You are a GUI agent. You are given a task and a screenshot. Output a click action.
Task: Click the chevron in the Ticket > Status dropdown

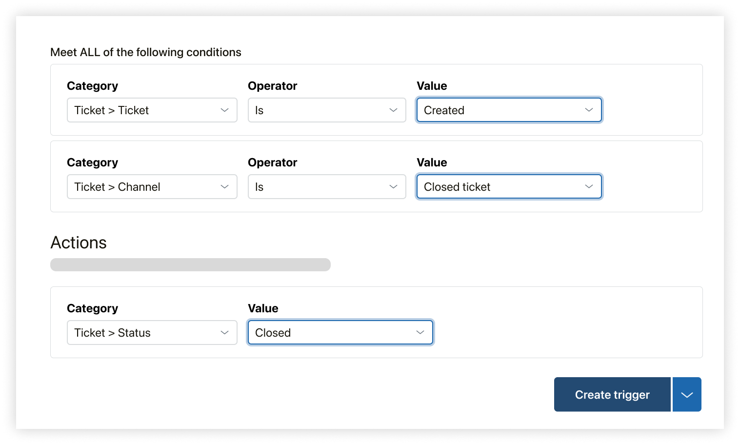point(224,333)
